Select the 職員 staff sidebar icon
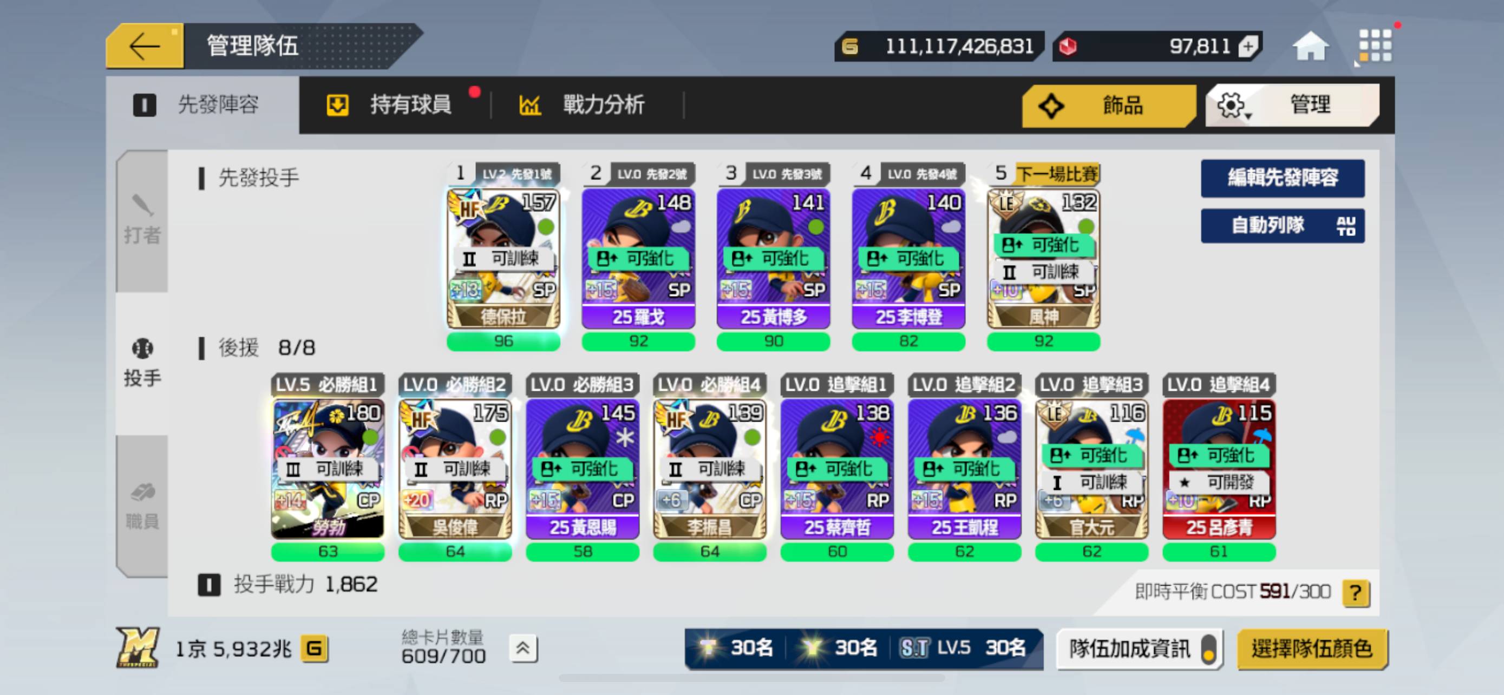 (142, 506)
